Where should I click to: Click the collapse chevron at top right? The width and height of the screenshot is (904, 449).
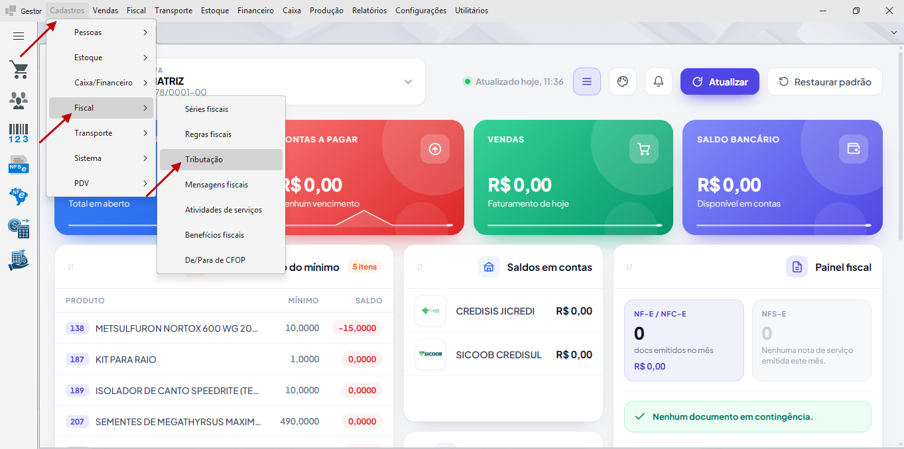pos(893,32)
